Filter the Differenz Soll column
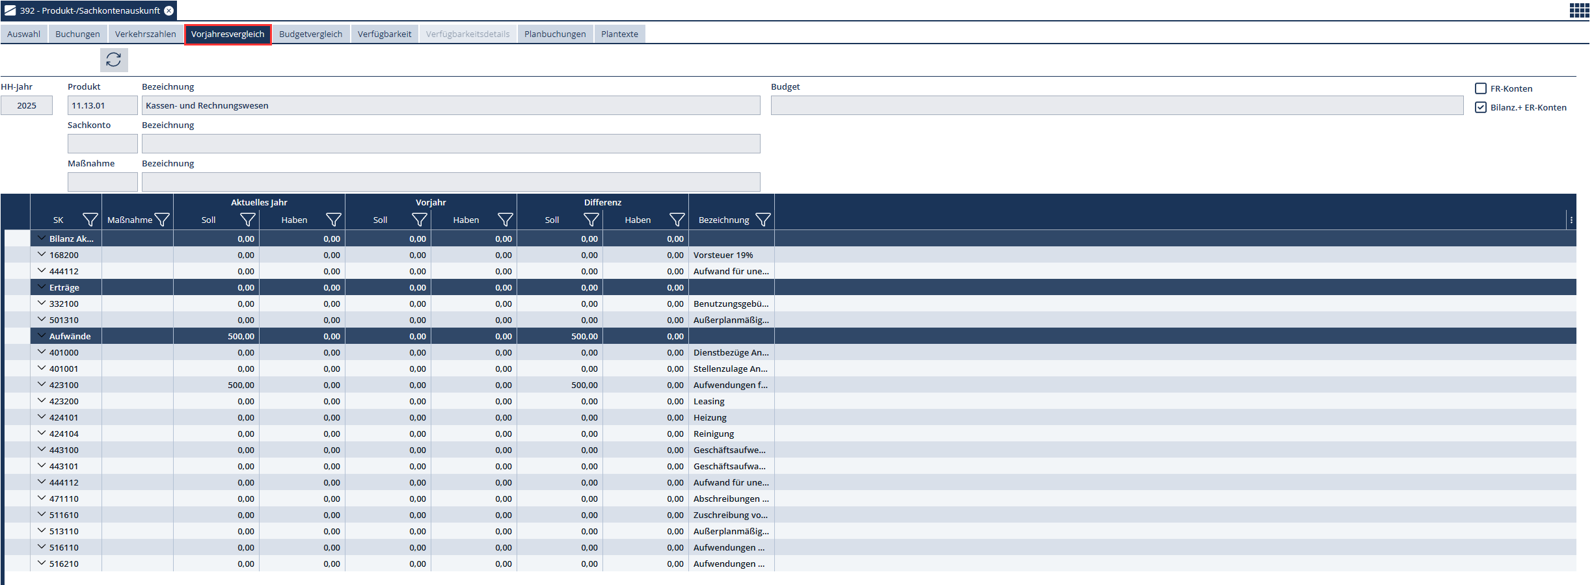 pyautogui.click(x=591, y=220)
